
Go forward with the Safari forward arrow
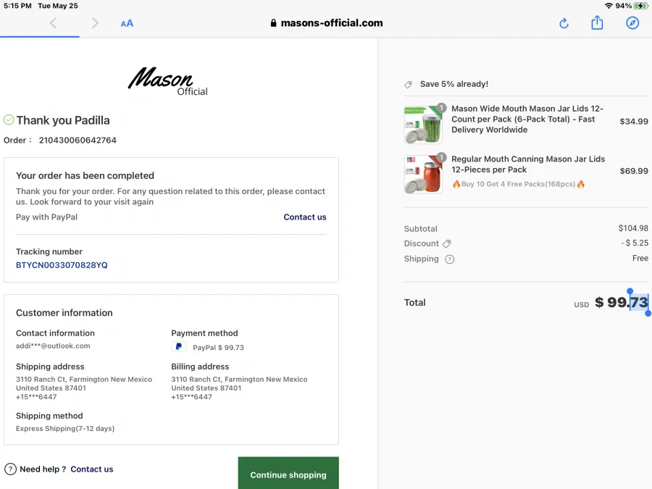coord(95,23)
